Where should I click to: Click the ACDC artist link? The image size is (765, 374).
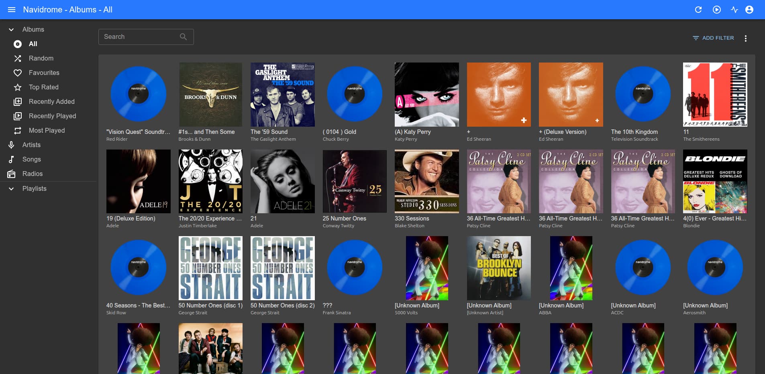coord(617,313)
